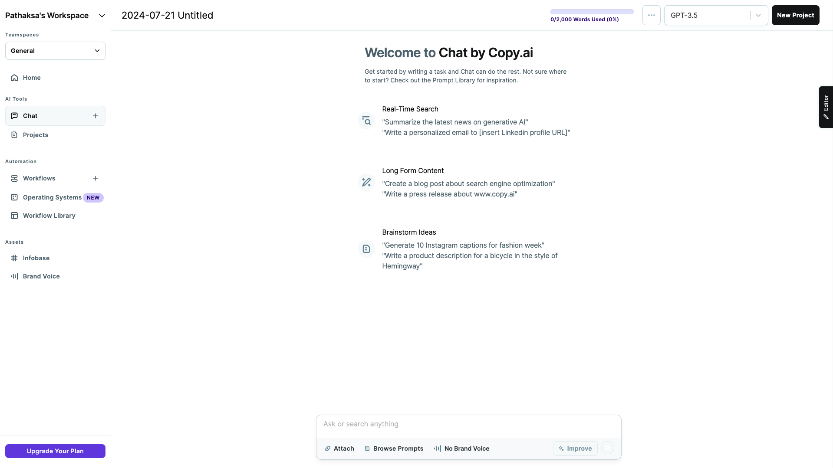833x468 pixels.
Task: Click the send arrow in chat box
Action: (608, 448)
